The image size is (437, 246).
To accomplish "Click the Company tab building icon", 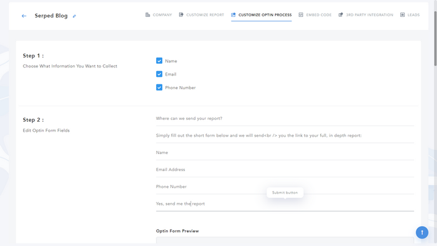I will point(148,15).
